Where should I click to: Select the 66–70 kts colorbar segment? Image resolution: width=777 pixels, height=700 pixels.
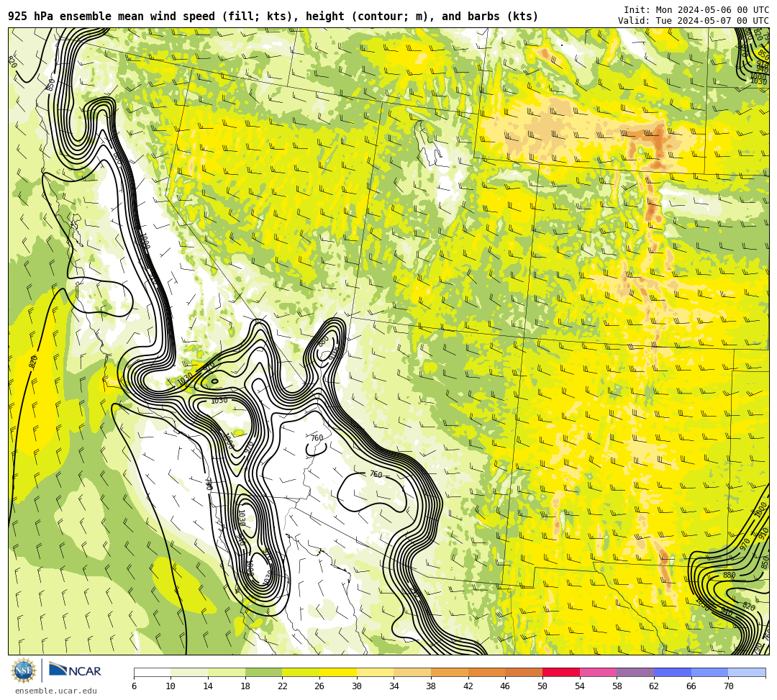(709, 673)
